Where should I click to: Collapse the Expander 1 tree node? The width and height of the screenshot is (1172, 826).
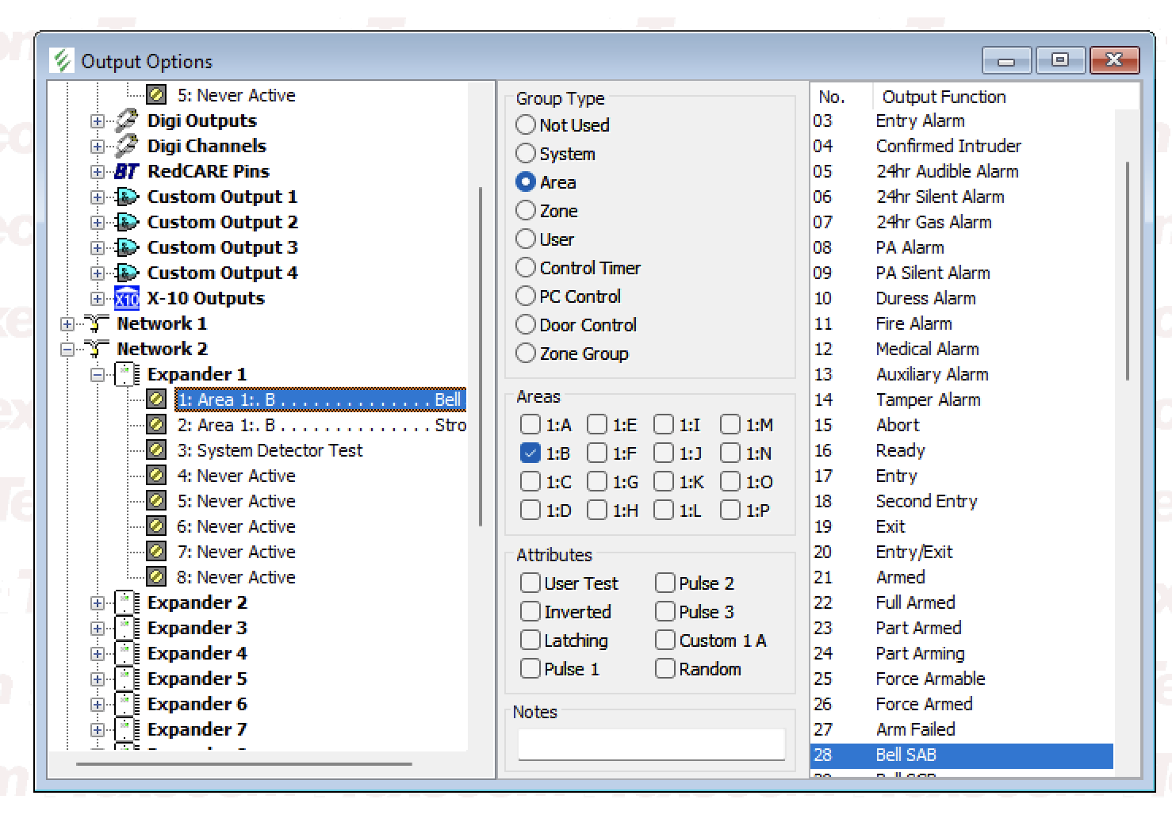tap(98, 374)
